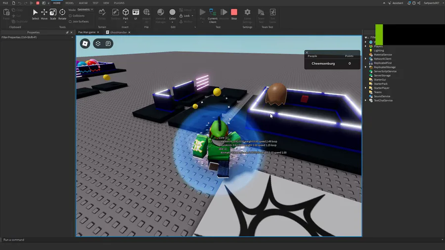Open the Part dropdown arrow

[126, 22]
